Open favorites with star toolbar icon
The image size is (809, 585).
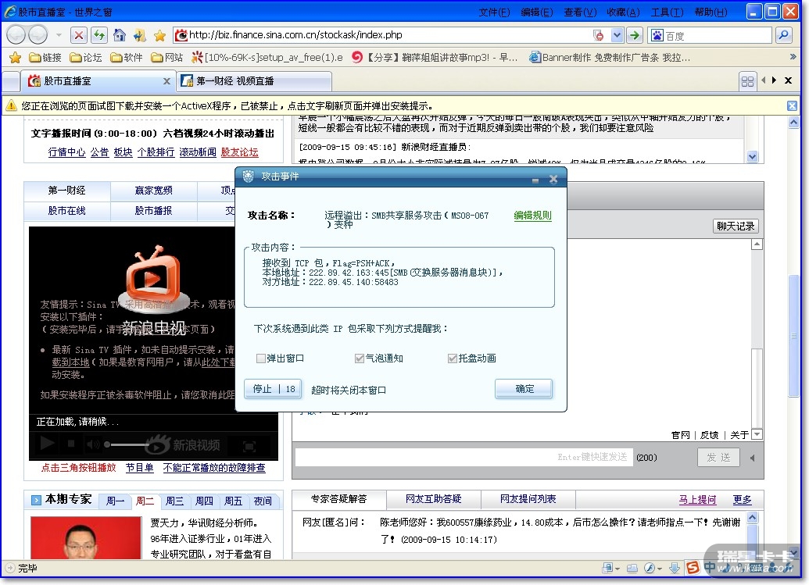(x=159, y=35)
